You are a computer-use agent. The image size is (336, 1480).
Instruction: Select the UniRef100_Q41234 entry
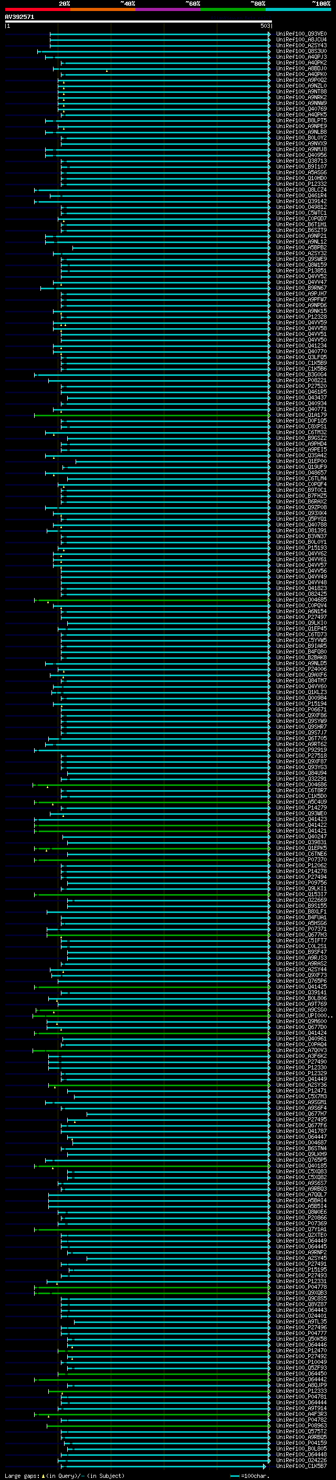[x=301, y=346]
